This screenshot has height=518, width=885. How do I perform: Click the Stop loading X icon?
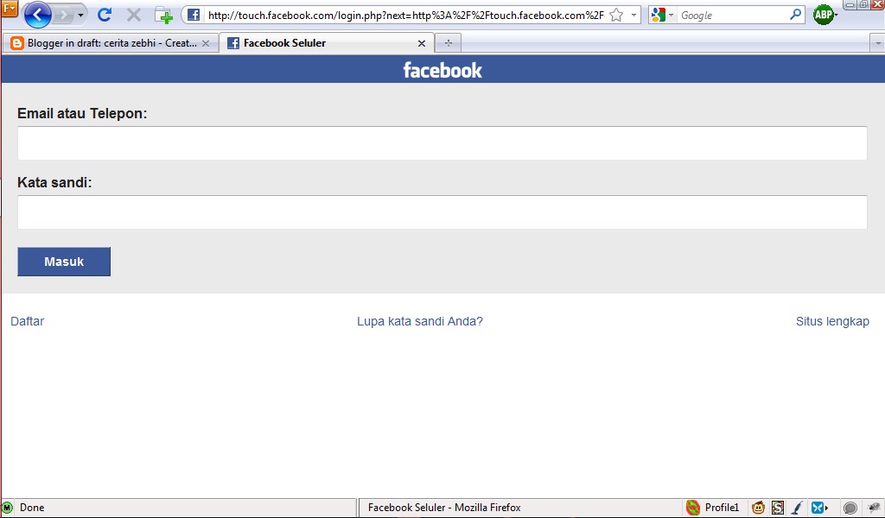tap(134, 16)
